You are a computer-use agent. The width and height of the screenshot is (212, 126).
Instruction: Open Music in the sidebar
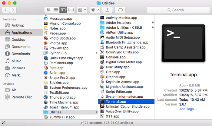click(22, 61)
